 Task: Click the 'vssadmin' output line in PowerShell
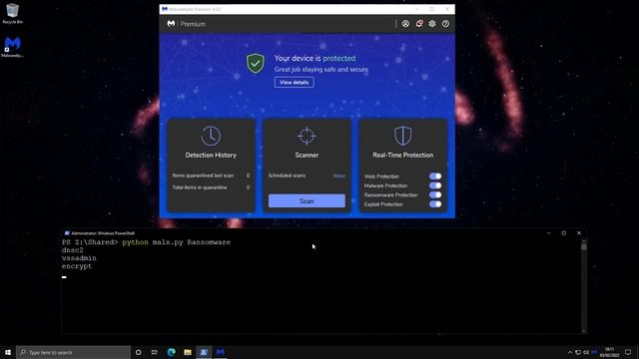79,258
